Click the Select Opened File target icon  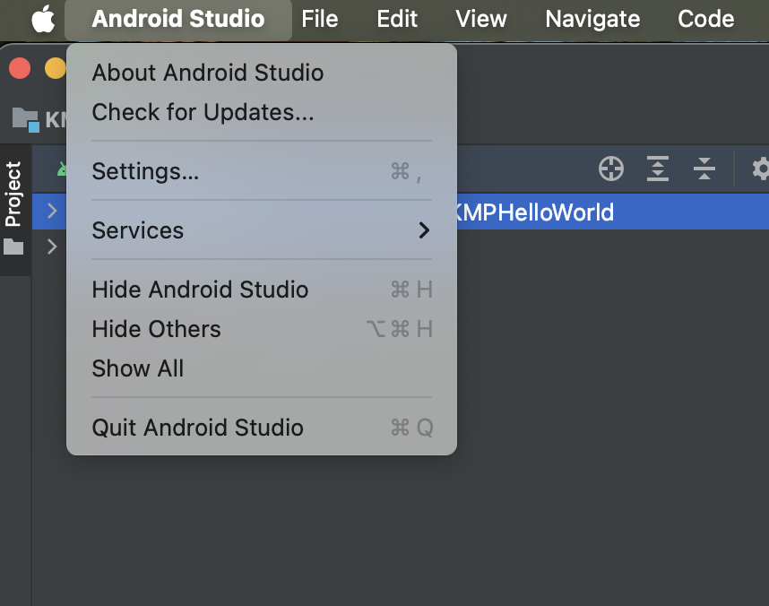coord(610,169)
